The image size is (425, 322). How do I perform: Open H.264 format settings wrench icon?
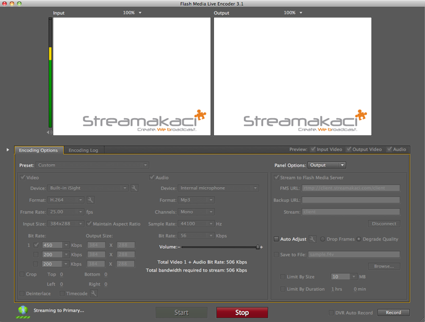pyautogui.click(x=90, y=200)
